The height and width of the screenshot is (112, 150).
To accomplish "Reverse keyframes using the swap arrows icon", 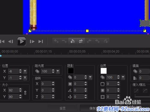I will (x=81, y=41).
